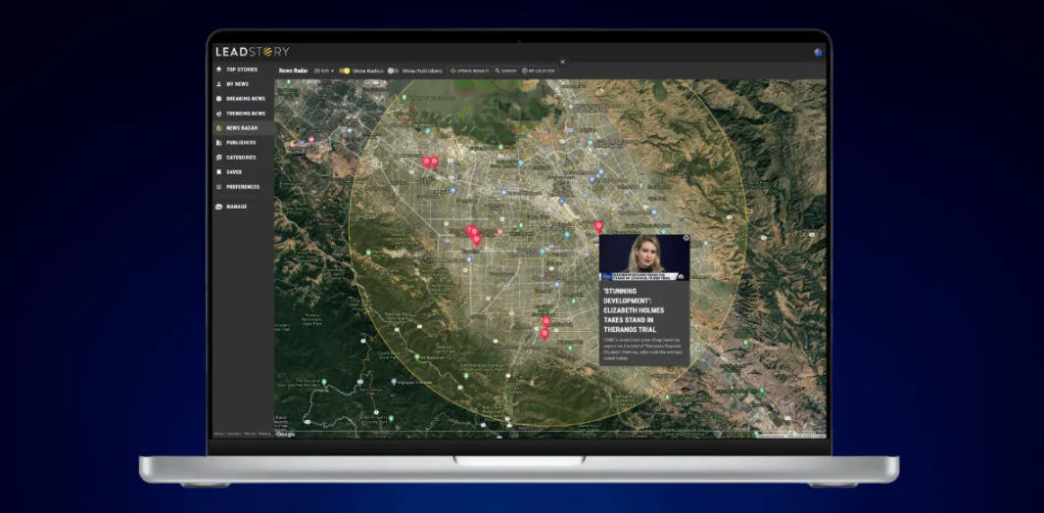Select the News Radar menu item

(244, 127)
